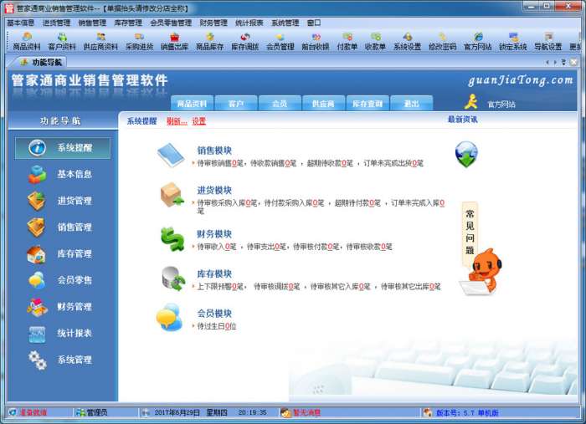Open the 财务管理 menu

(x=213, y=23)
